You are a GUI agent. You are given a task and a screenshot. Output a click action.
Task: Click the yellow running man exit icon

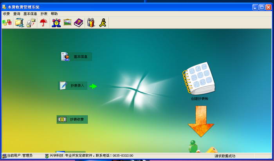(x=103, y=23)
